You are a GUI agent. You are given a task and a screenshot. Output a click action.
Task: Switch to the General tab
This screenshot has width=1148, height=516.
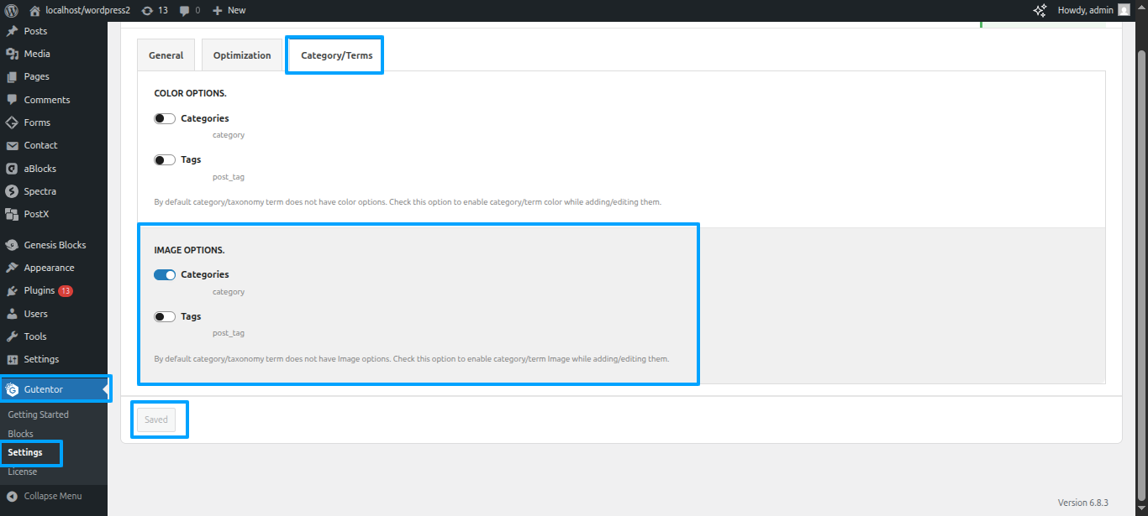click(x=166, y=55)
